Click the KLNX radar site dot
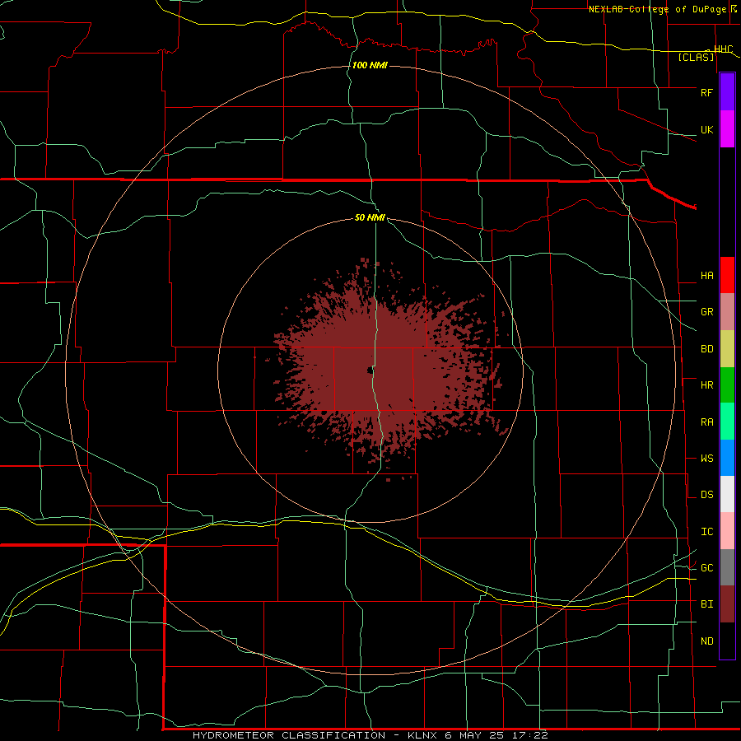This screenshot has width=741, height=741. point(369,370)
